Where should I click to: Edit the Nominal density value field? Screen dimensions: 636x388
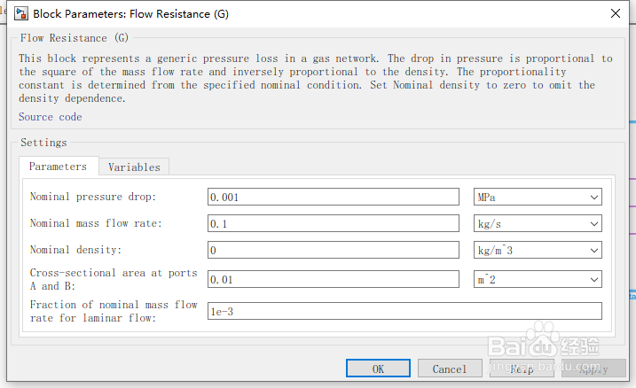(x=334, y=250)
